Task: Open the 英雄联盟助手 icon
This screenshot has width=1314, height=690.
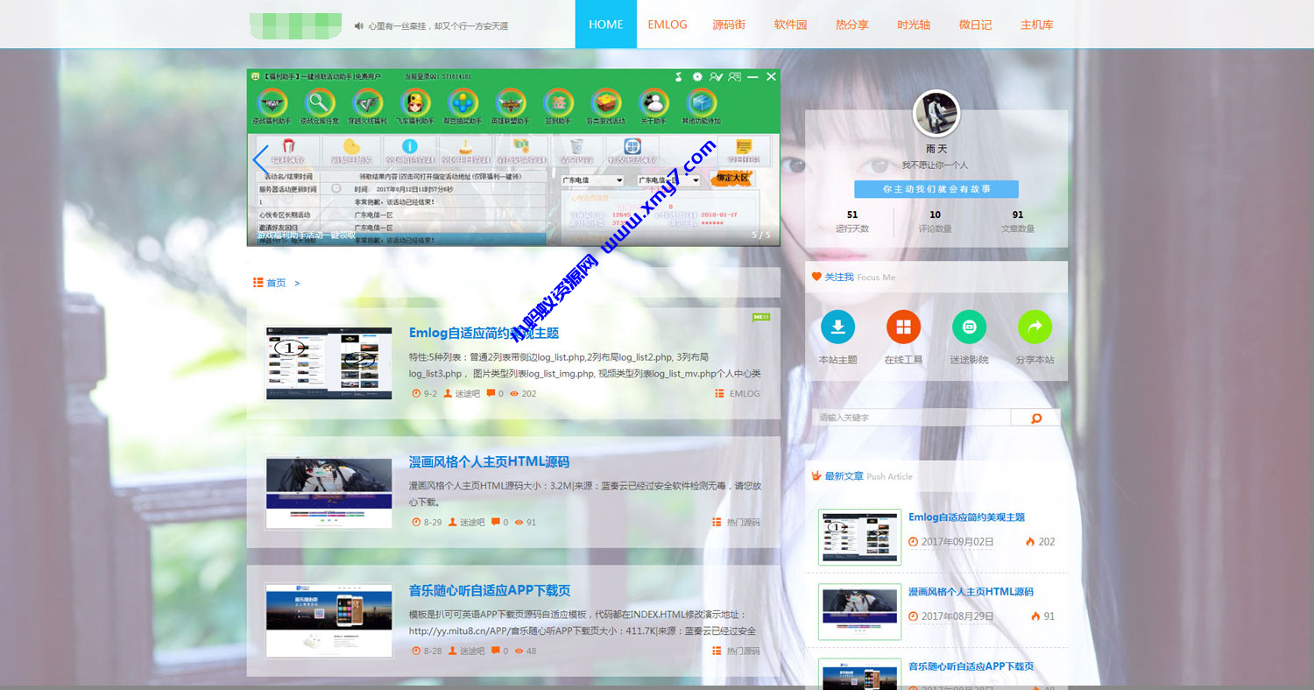Action: pos(509,101)
